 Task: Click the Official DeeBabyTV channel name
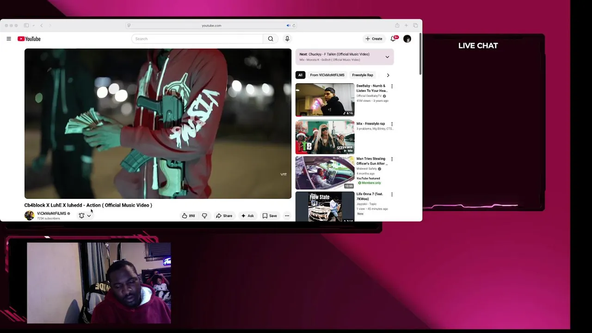(369, 96)
